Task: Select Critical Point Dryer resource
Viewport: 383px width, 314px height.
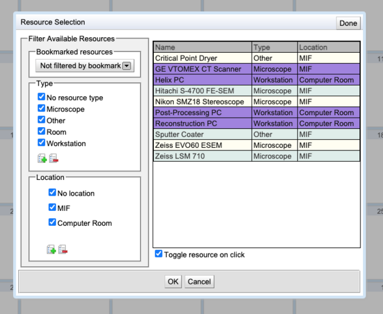Action: pos(257,59)
